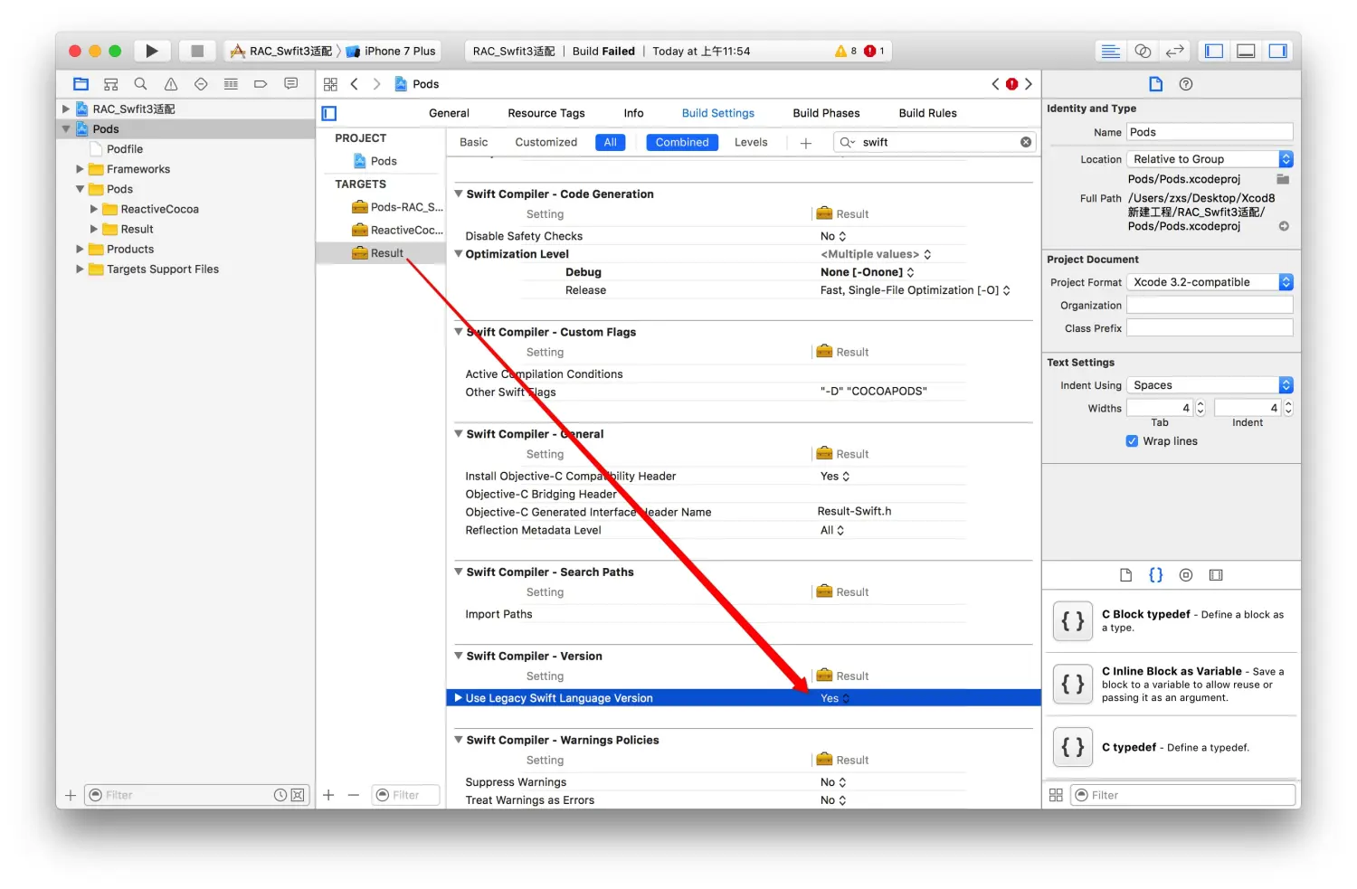The image size is (1357, 889).
Task: Switch to the Standard editor
Action: 1110,51
